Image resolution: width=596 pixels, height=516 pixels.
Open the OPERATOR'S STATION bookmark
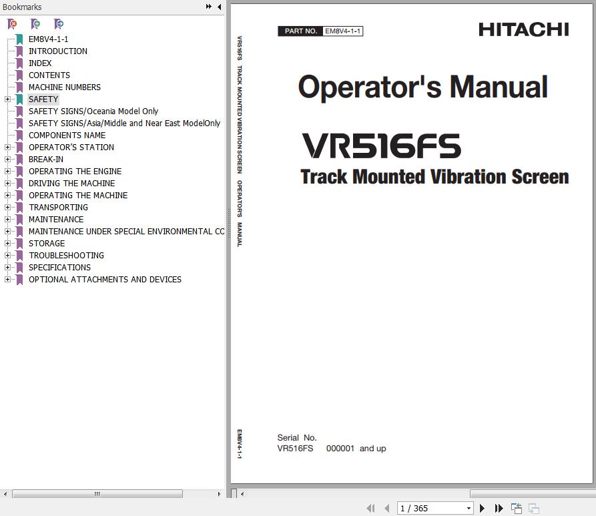pyautogui.click(x=71, y=147)
